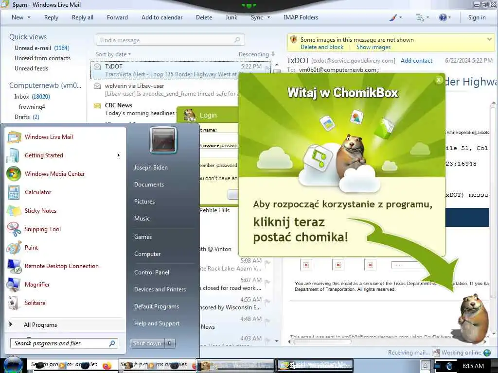
Task: Expand the help icon dropdown arrow
Action: tap(449, 17)
